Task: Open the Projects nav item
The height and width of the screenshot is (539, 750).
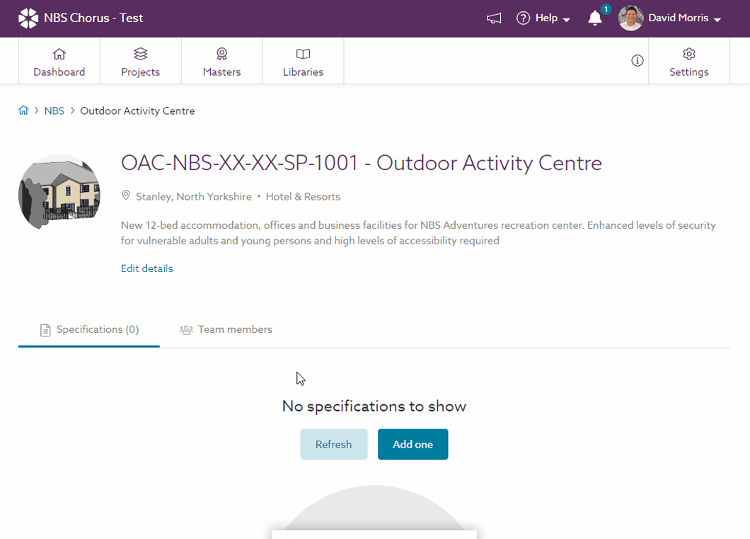Action: pos(141,62)
